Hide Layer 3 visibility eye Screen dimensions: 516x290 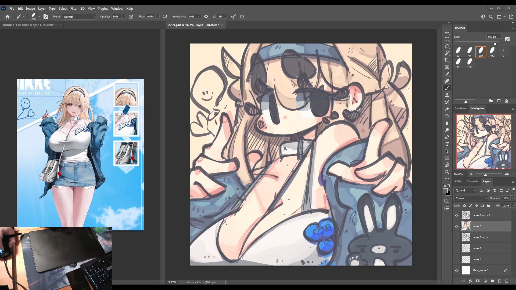(457, 226)
